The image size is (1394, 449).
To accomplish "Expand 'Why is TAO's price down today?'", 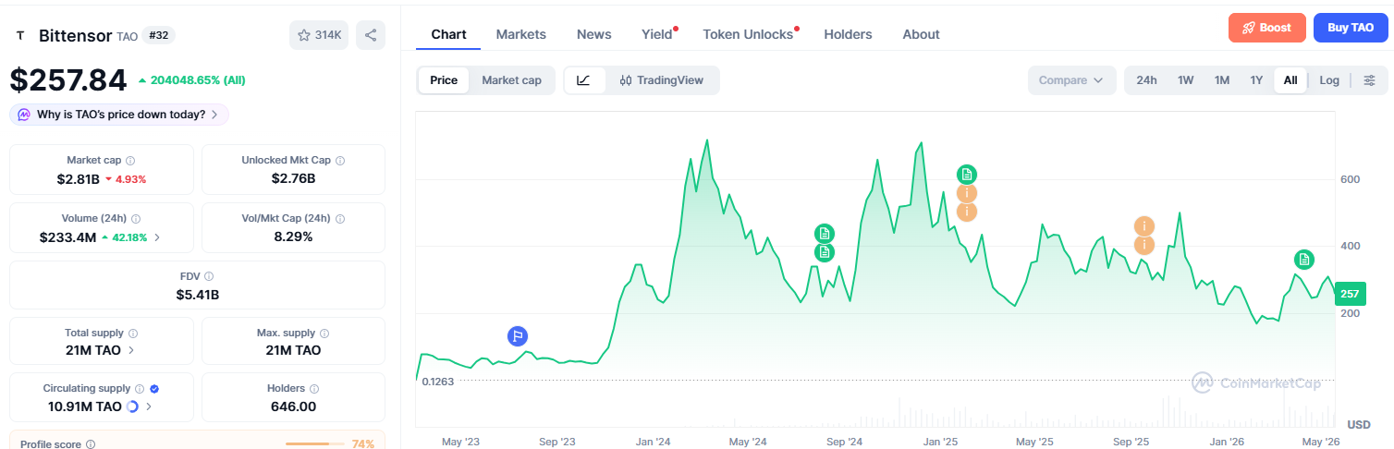I will [119, 115].
